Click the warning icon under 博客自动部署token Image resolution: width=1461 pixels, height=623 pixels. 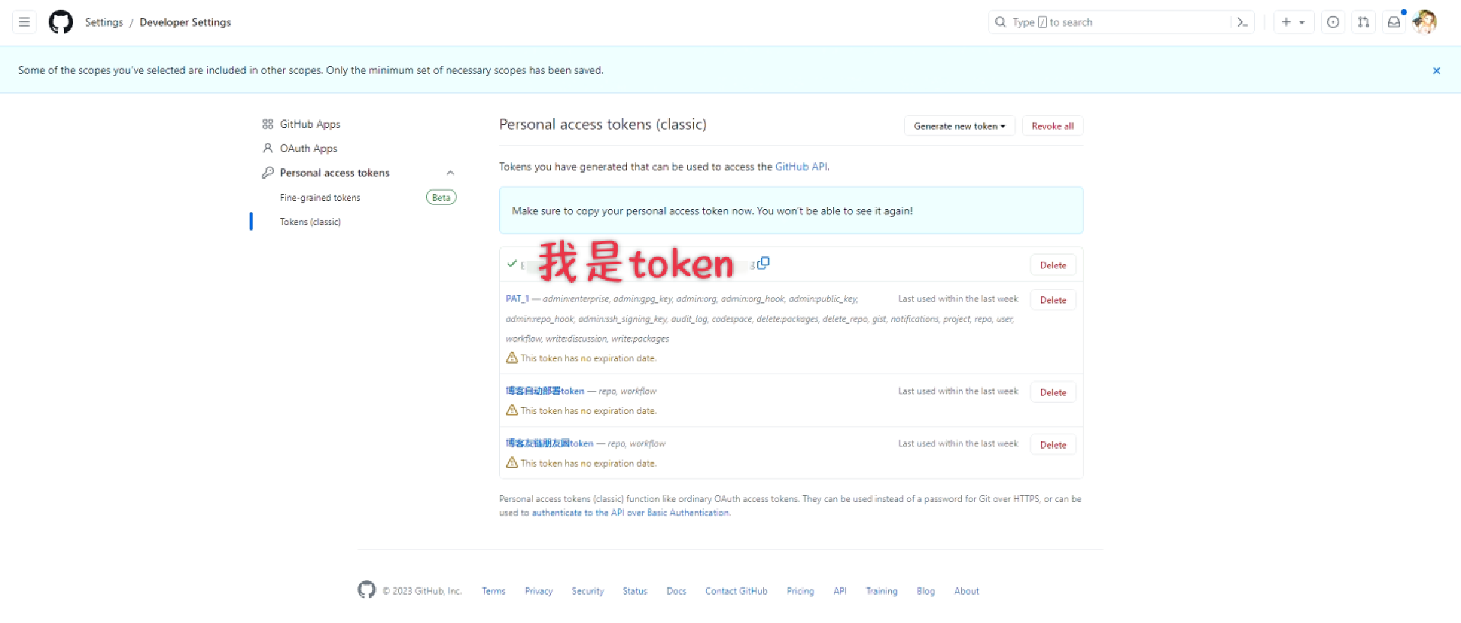click(x=512, y=410)
